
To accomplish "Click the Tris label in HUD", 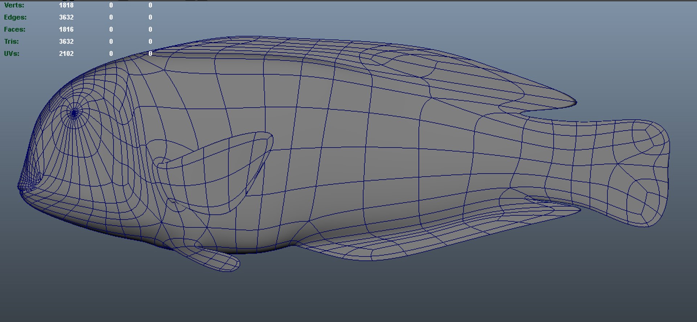I will (11, 41).
